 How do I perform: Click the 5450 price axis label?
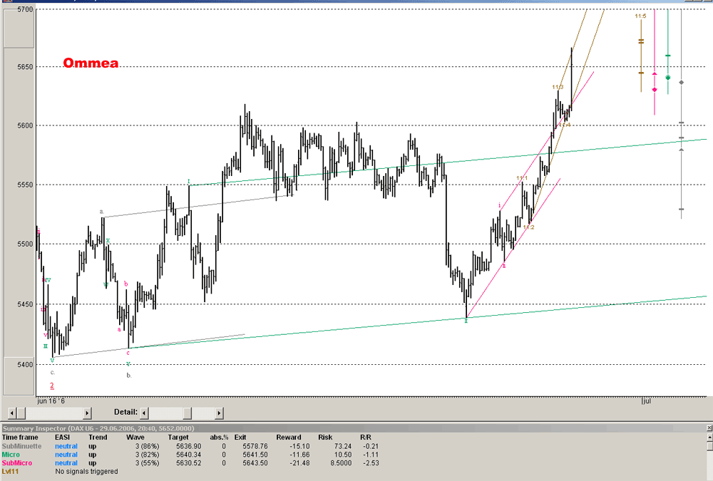point(26,304)
